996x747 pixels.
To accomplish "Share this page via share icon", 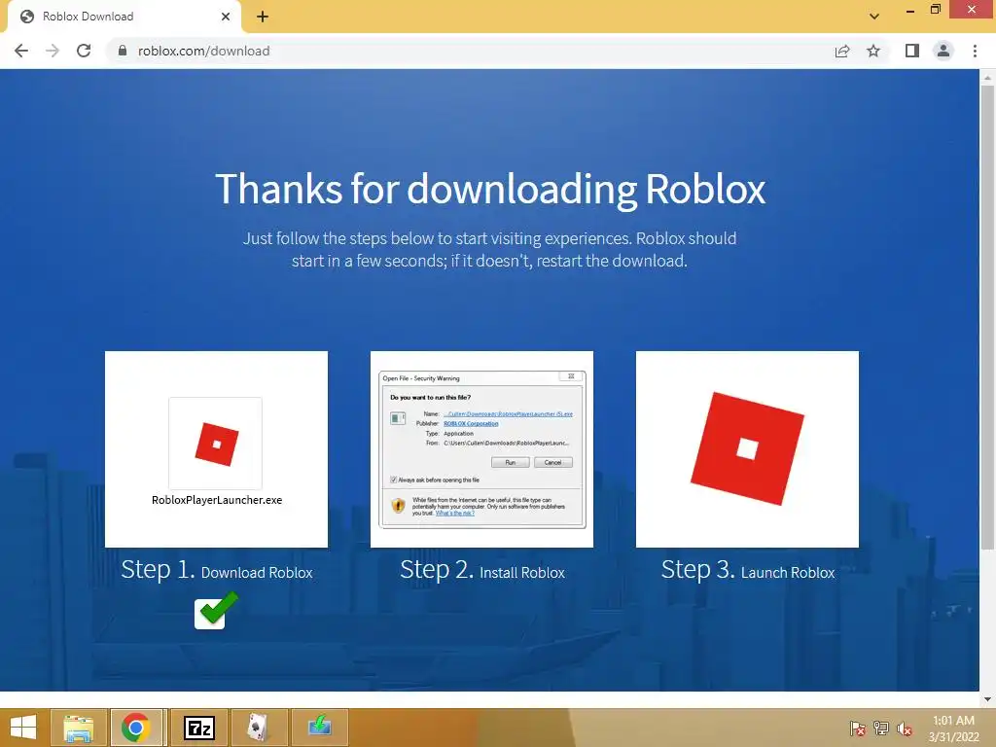I will (842, 51).
